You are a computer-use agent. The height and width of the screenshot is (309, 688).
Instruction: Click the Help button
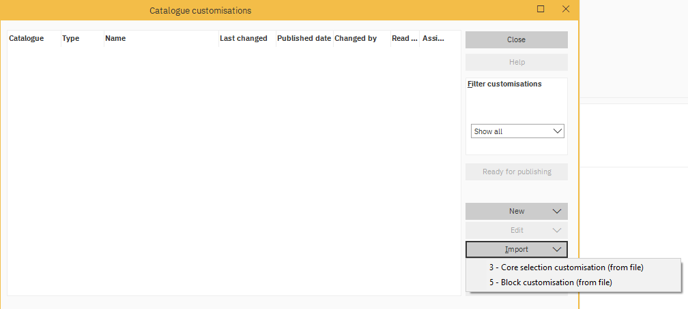(516, 63)
